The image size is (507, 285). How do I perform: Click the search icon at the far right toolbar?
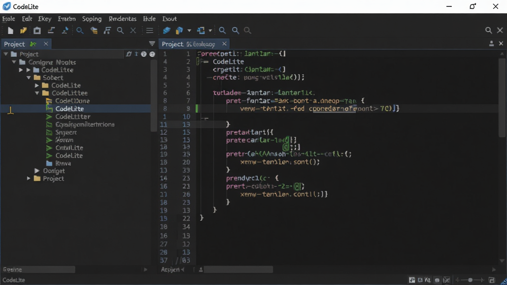pyautogui.click(x=489, y=30)
